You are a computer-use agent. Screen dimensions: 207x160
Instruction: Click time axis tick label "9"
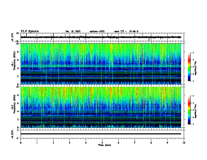pos(167,143)
